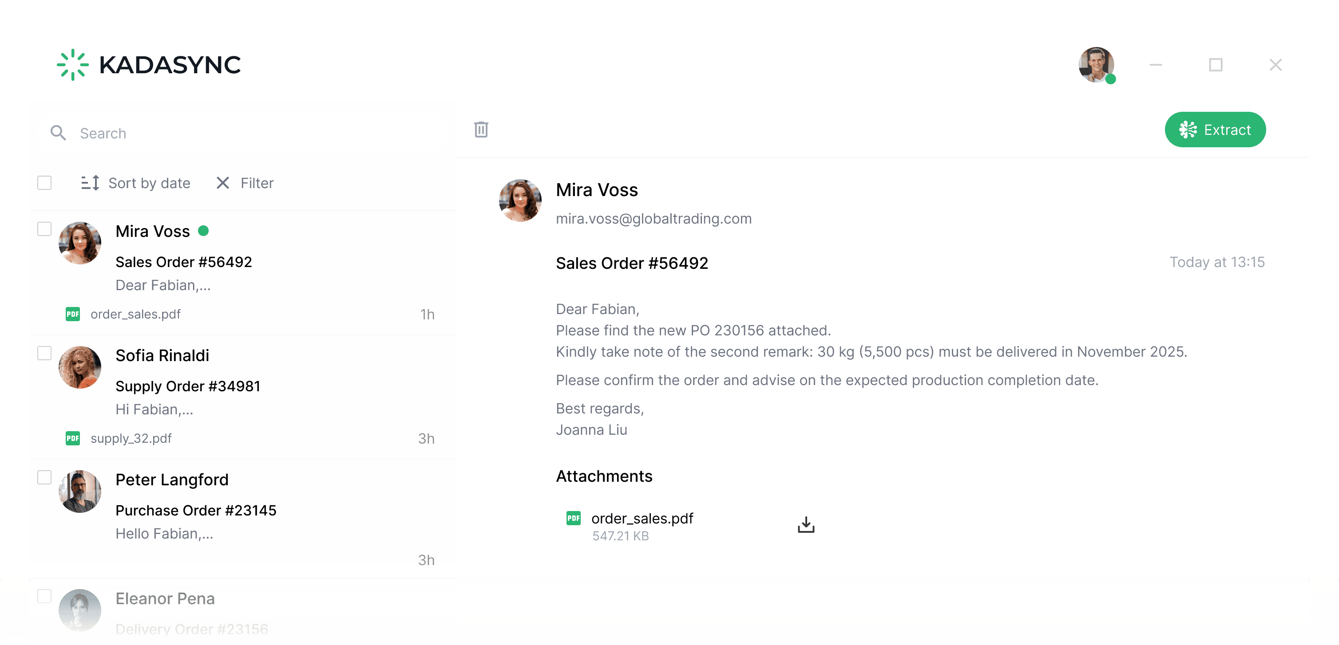This screenshot has width=1339, height=645.
Task: Open the Filter options
Action: [257, 183]
